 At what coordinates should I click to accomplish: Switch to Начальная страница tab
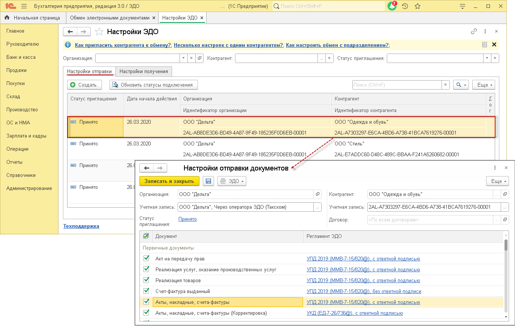[33, 18]
